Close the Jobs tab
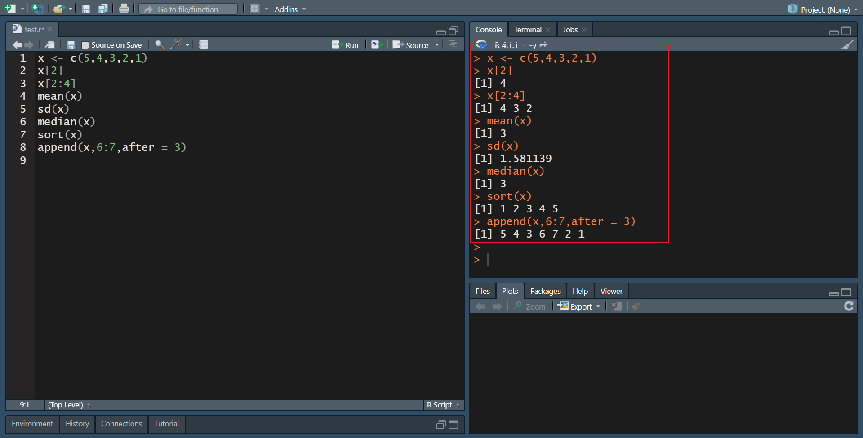The image size is (863, 438). tap(584, 30)
